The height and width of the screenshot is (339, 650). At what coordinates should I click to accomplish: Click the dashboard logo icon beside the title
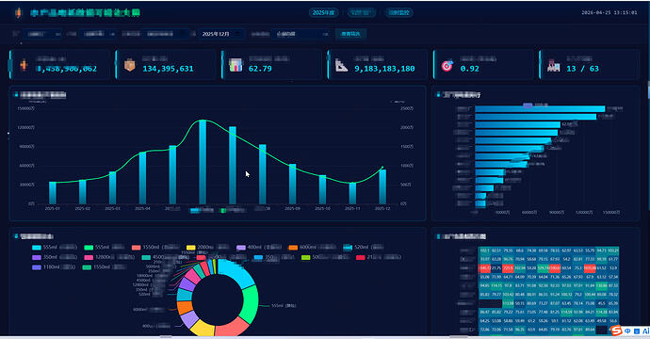coord(18,12)
